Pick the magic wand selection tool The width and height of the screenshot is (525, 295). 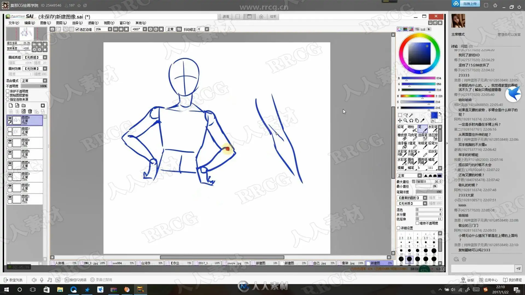(411, 115)
